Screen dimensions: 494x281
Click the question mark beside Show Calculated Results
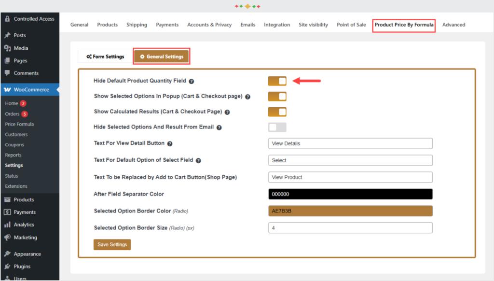[227, 112]
